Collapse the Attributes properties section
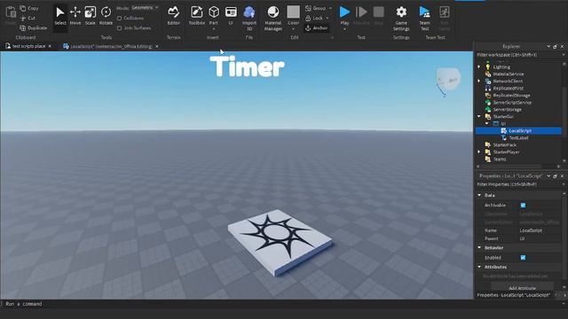Image resolution: width=568 pixels, height=319 pixels. pyautogui.click(x=479, y=267)
